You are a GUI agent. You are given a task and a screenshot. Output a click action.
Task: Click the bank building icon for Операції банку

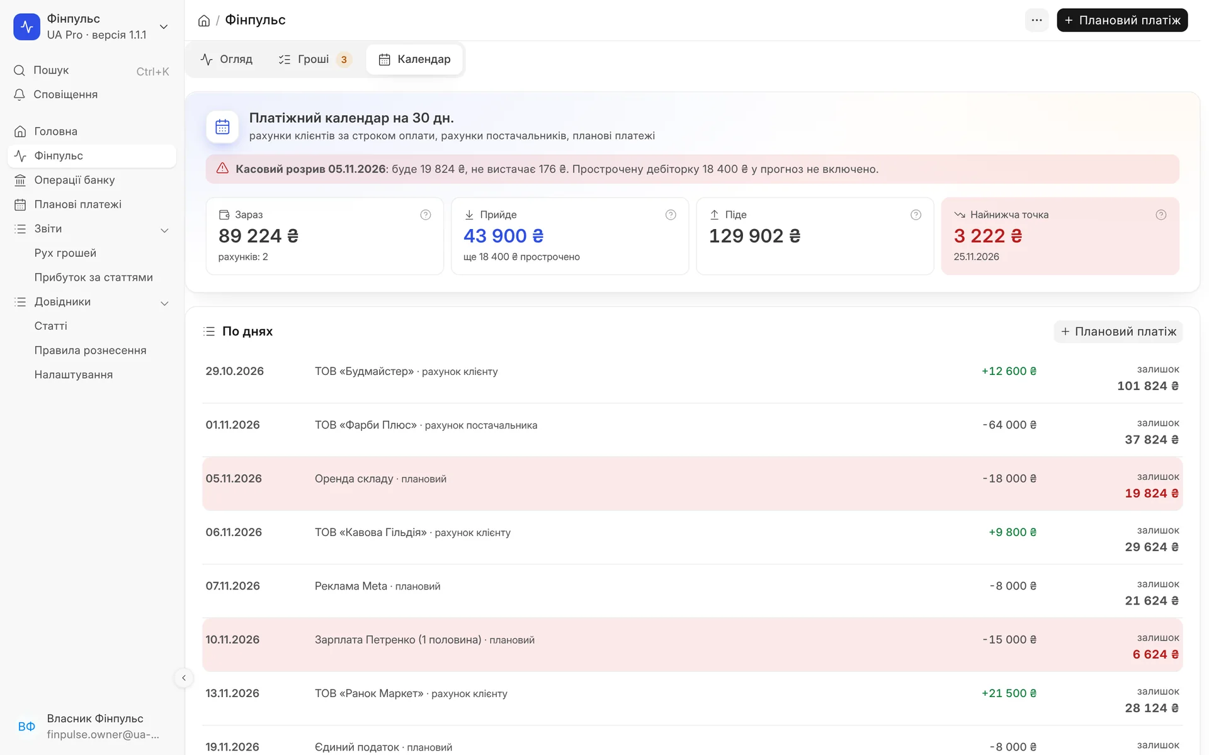point(20,180)
